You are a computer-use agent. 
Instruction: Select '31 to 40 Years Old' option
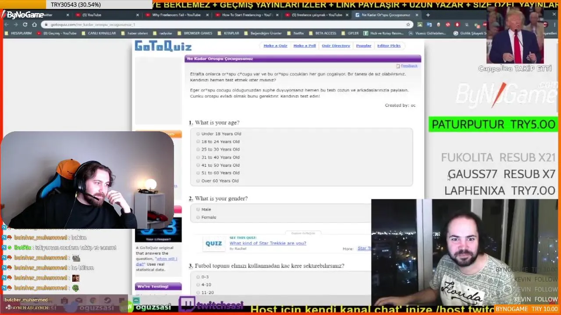point(198,157)
